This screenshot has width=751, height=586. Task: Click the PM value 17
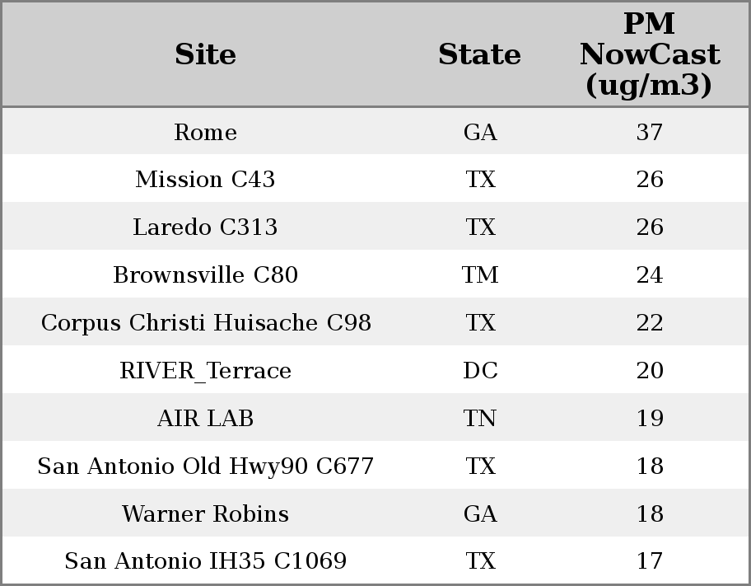(x=650, y=560)
